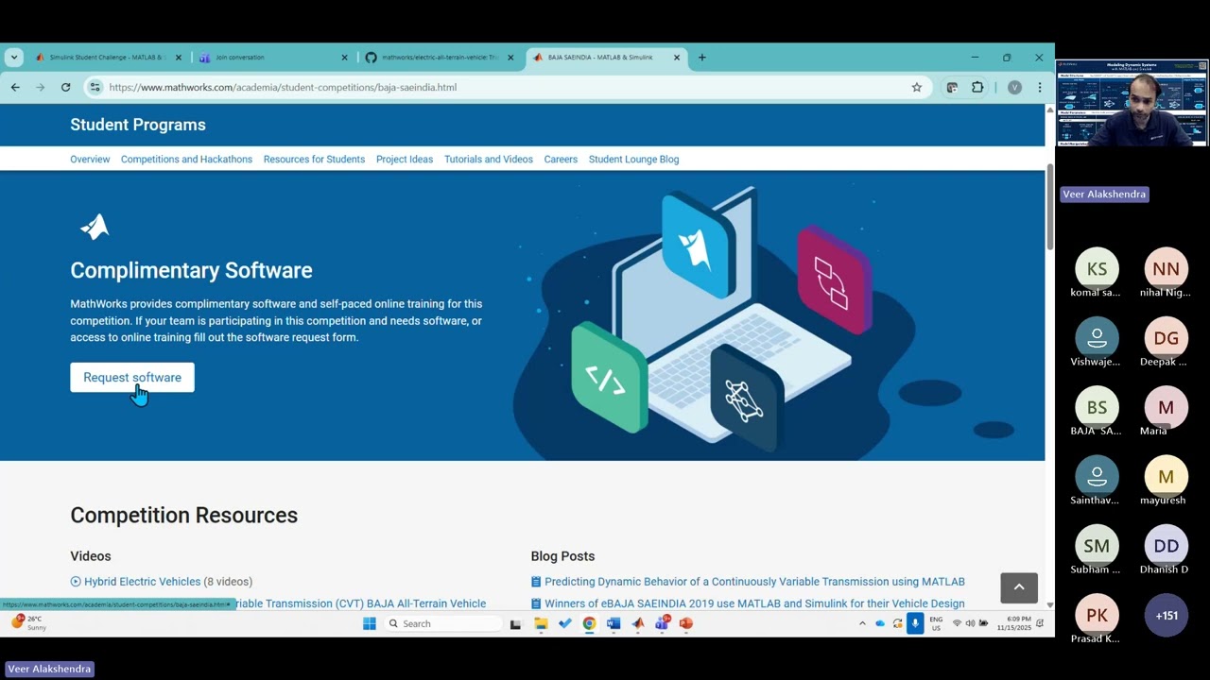The height and width of the screenshot is (680, 1210).
Task: Open File Explorer from the taskbar
Action: pyautogui.click(x=541, y=623)
